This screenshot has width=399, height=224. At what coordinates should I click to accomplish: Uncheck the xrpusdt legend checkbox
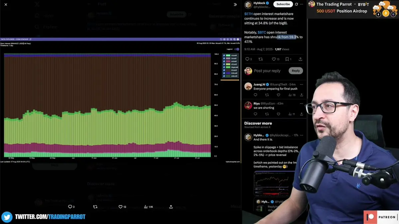(x=224, y=55)
